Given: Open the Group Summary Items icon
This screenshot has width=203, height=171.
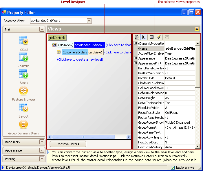Looking at the screenshot, I should (x=23, y=124).
